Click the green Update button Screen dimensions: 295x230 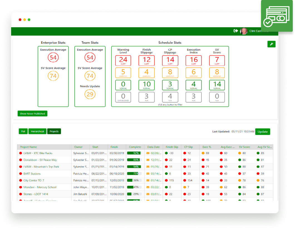click(262, 132)
